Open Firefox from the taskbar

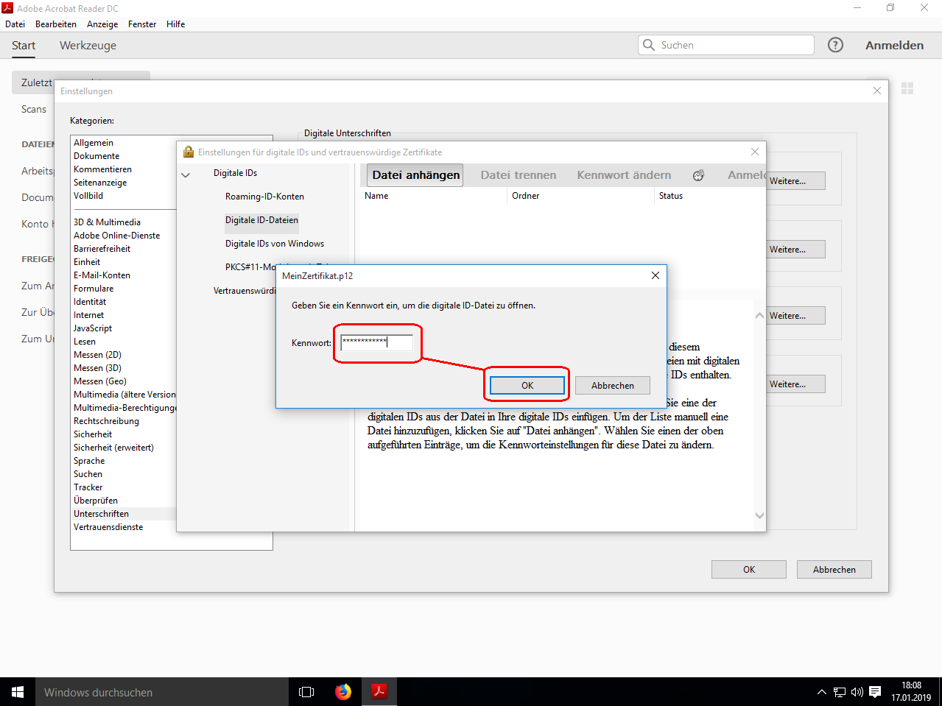pyautogui.click(x=343, y=692)
